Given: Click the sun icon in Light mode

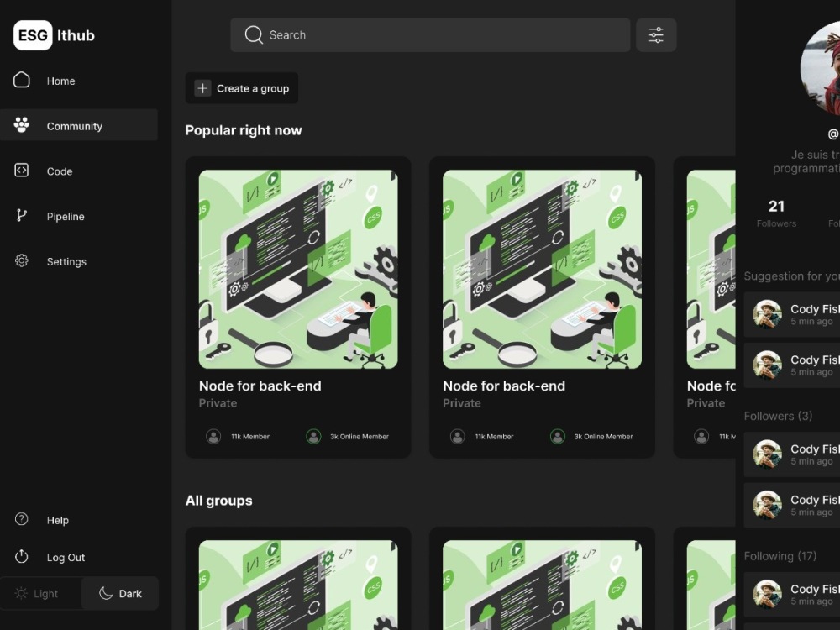Looking at the screenshot, I should point(21,593).
